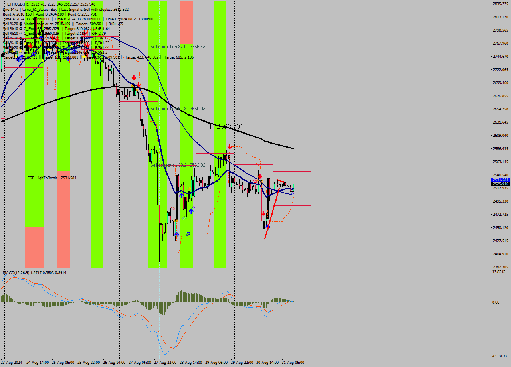Click the 'Target 423: 840.082' text
The width and height of the screenshot is (511, 367).
(x=142, y=57)
